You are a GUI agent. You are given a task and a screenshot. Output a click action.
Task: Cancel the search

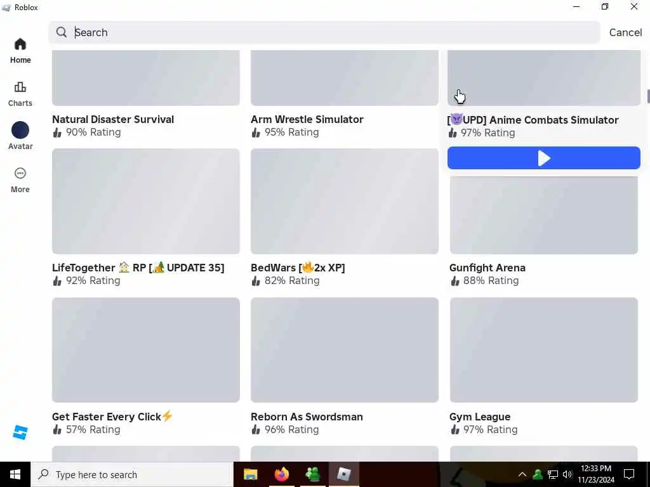coord(625,32)
